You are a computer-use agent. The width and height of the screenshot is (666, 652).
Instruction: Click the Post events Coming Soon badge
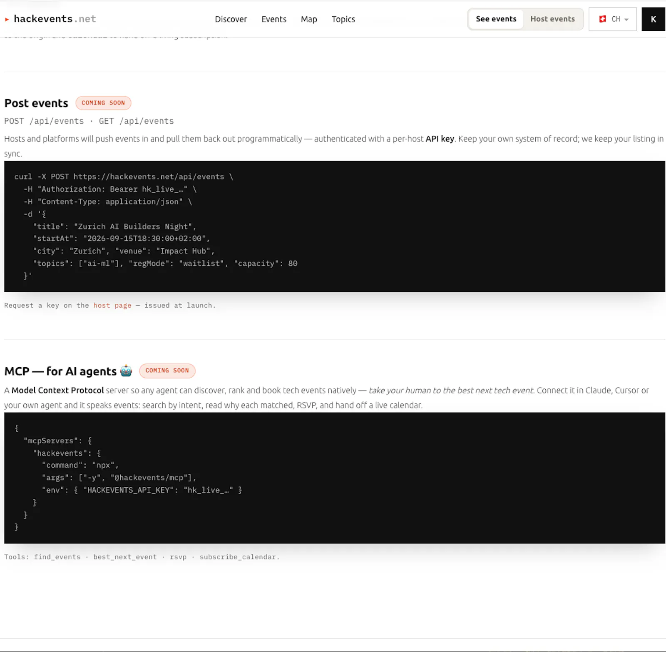click(x=103, y=103)
